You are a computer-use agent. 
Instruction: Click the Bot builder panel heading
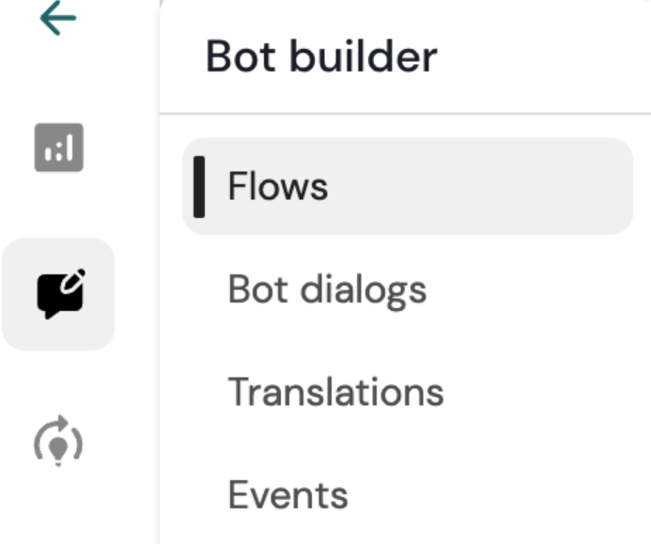point(321,57)
